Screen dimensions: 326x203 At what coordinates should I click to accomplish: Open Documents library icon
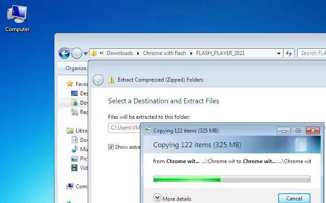coord(74,140)
